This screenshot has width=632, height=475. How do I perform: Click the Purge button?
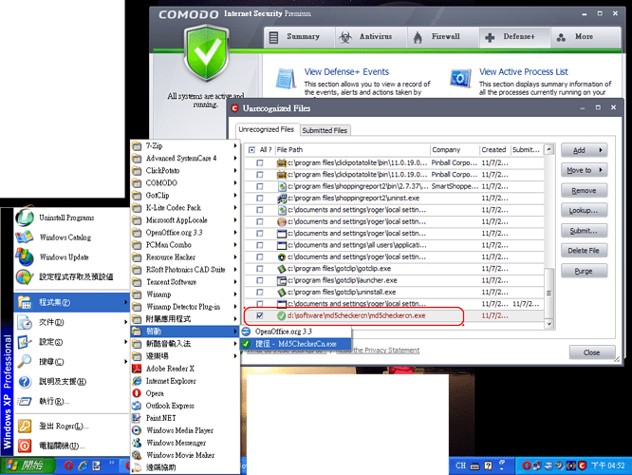click(584, 271)
